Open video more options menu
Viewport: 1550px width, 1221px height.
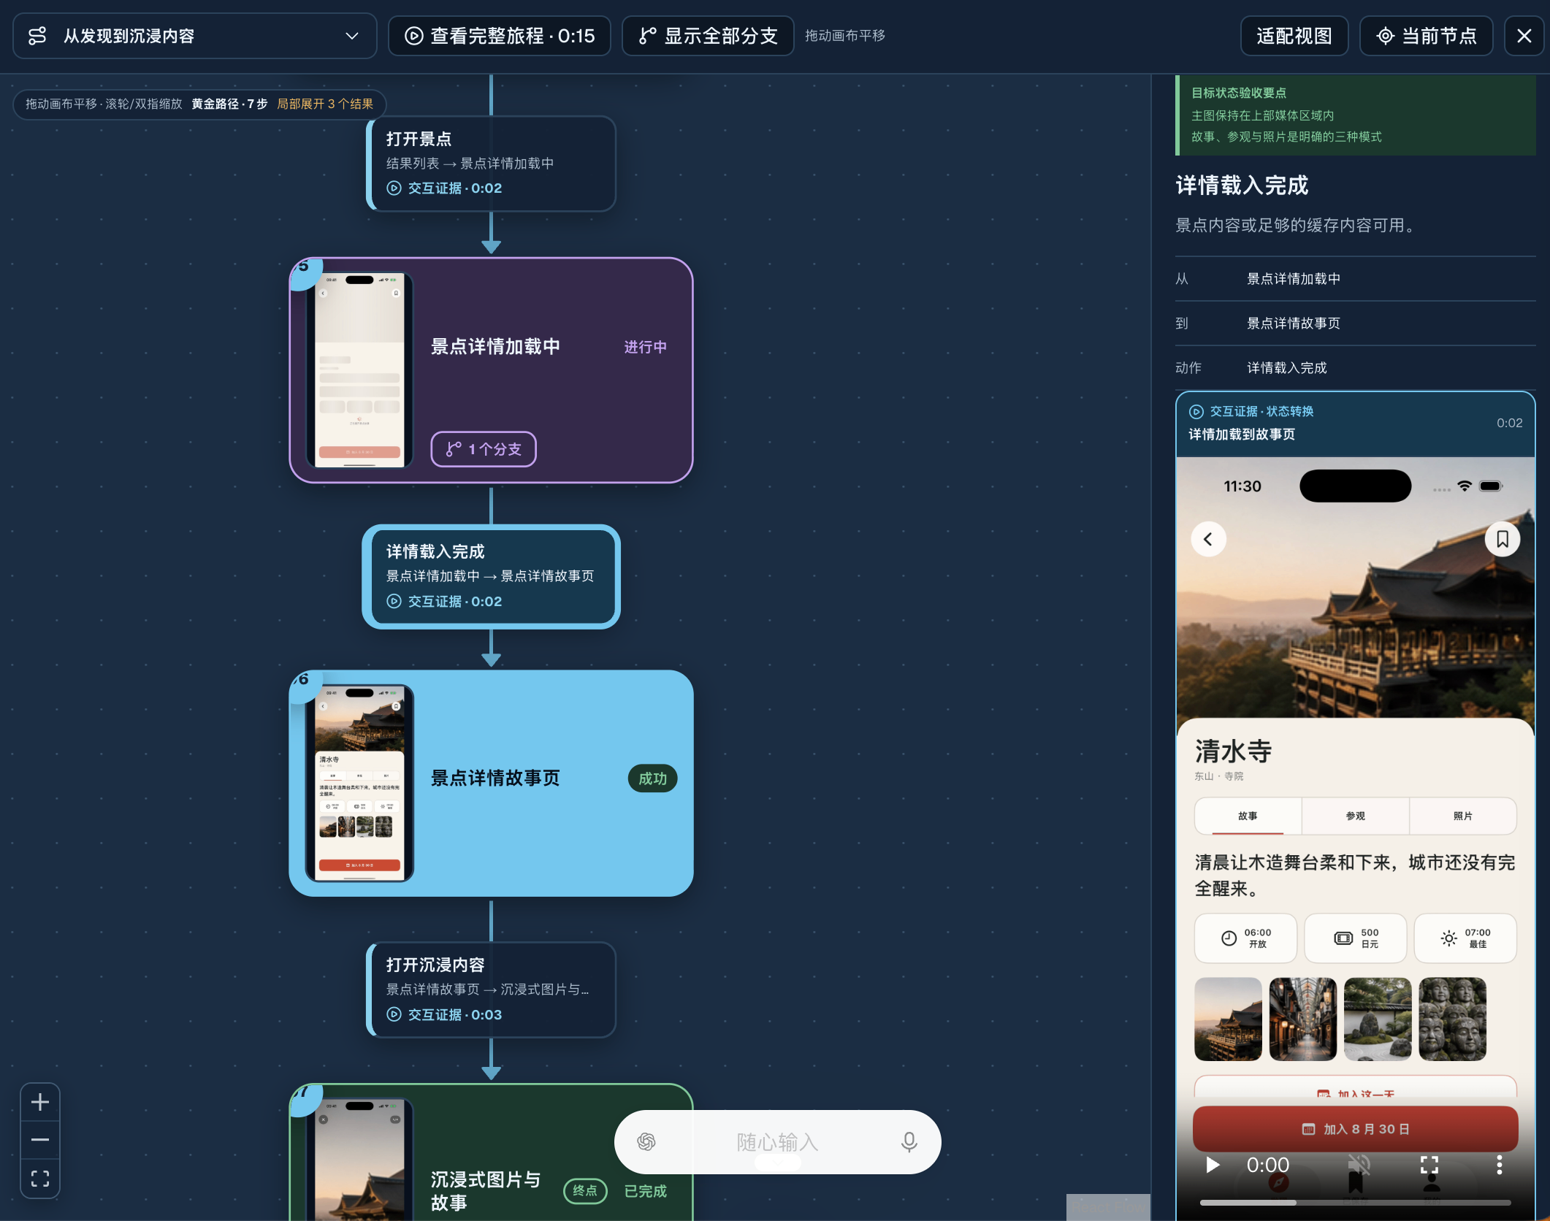tap(1499, 1165)
